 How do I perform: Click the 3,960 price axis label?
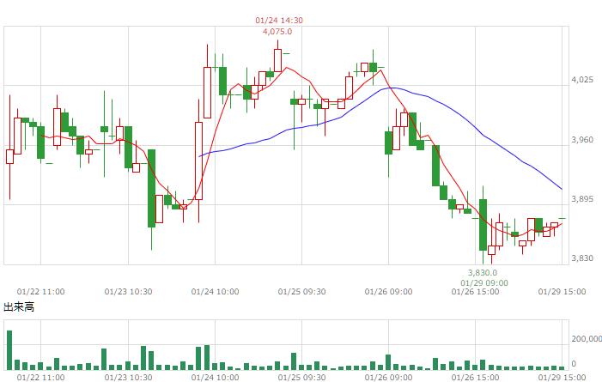tap(582, 139)
